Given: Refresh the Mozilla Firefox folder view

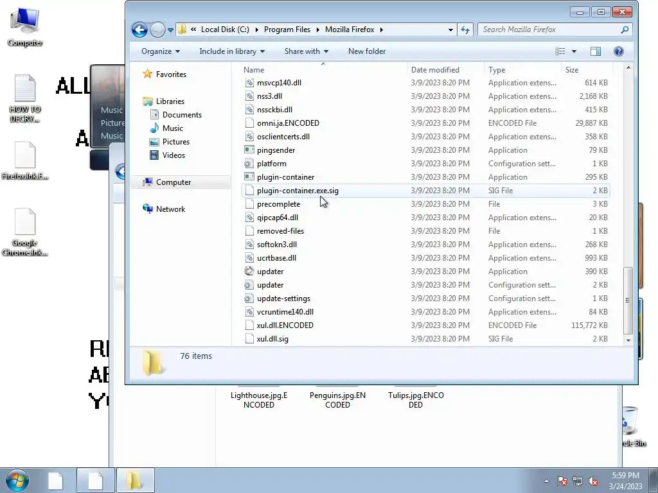Looking at the screenshot, I should tap(465, 30).
